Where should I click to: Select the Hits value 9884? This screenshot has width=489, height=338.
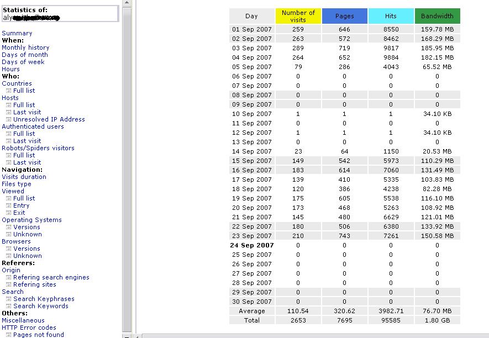point(391,57)
